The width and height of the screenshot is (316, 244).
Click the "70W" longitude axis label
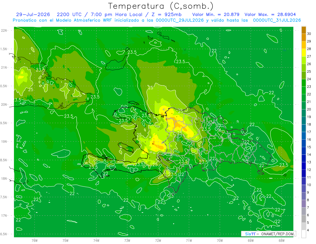(220, 240)
